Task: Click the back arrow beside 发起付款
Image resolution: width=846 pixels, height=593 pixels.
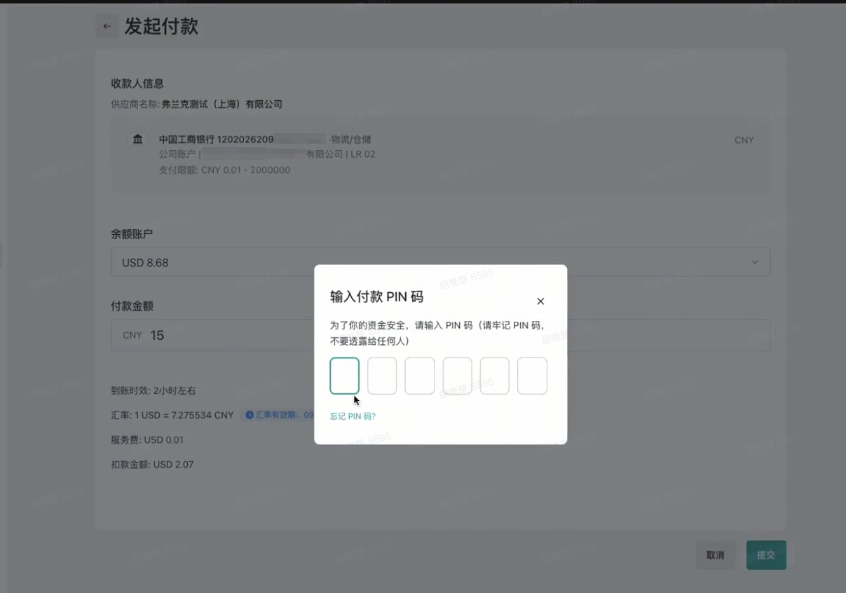Action: (107, 27)
